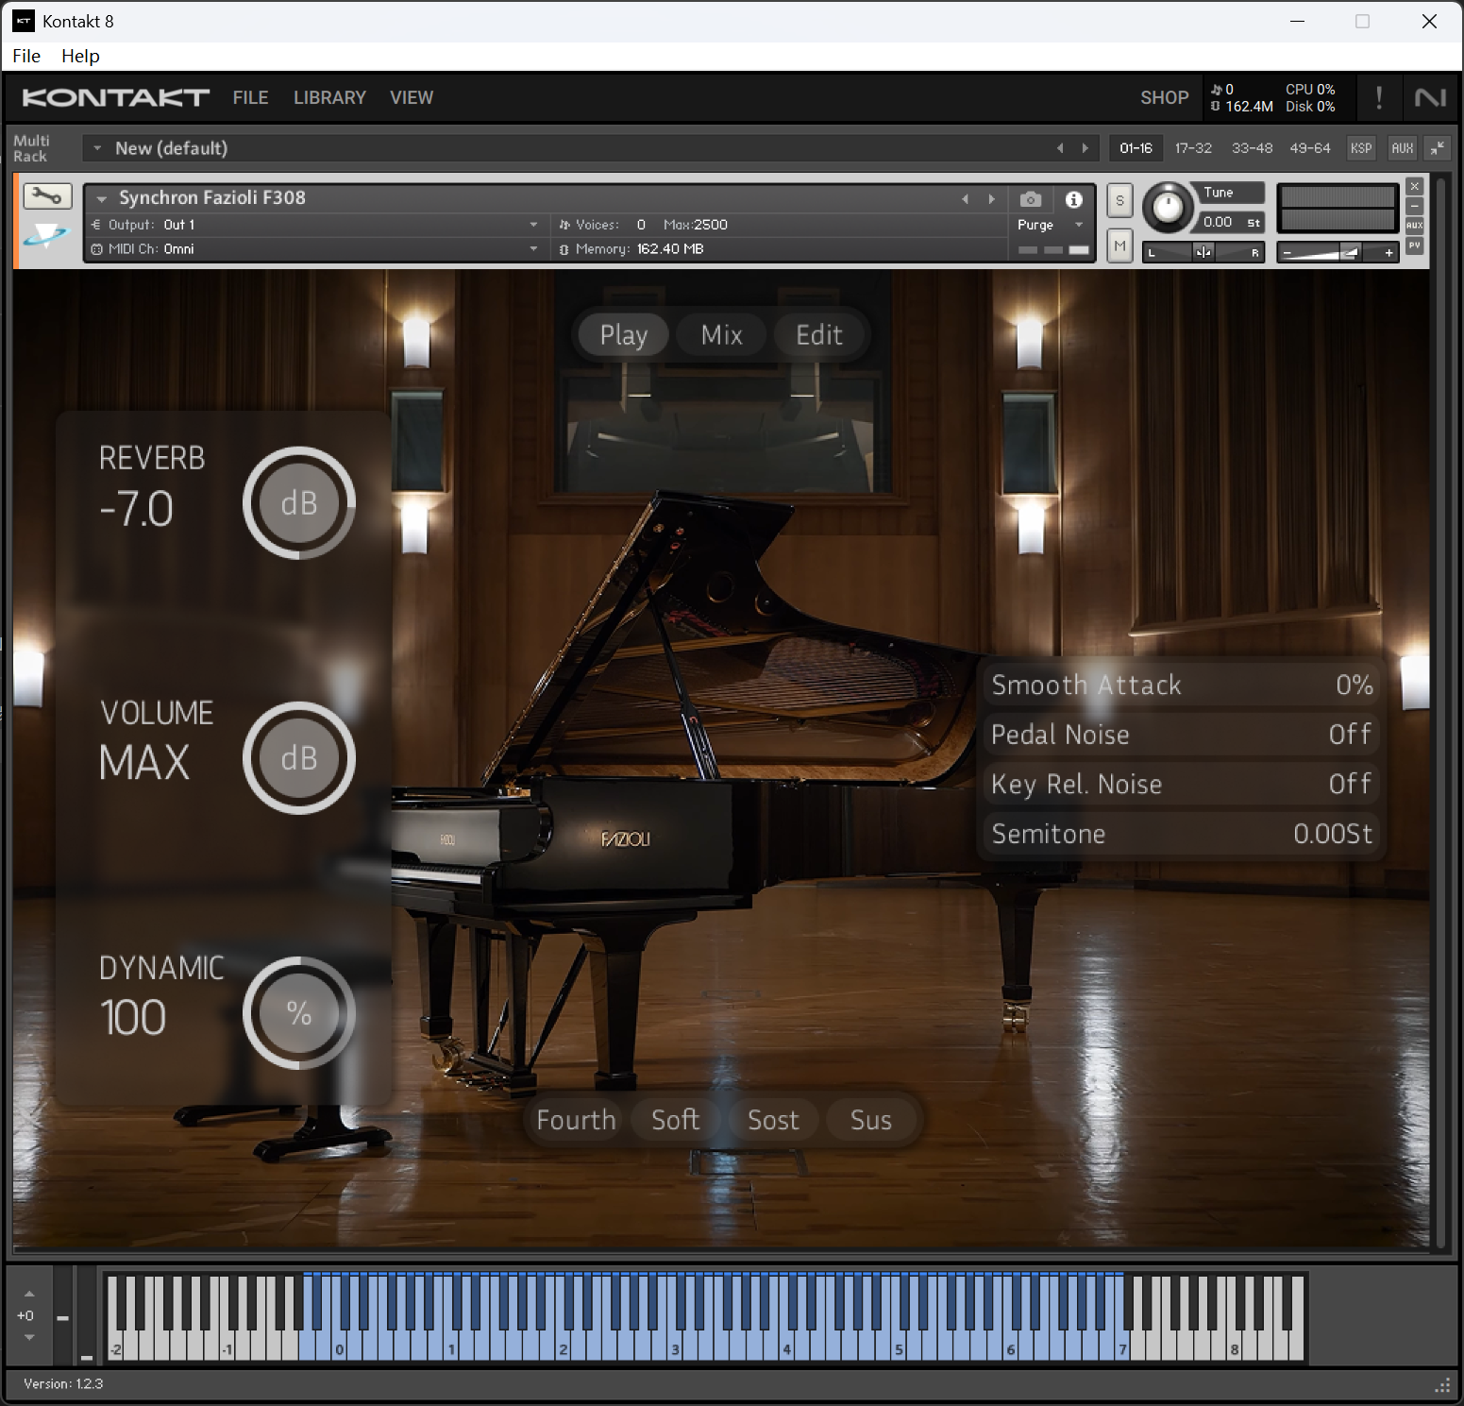Screen dimensions: 1464x1406
Task: Toggle the PV performance view button
Action: coord(1414,246)
